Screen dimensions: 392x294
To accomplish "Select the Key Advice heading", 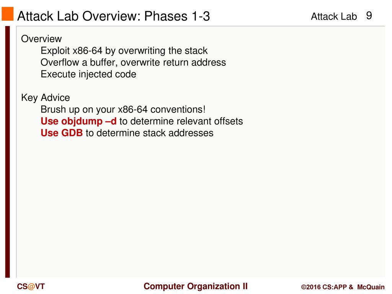I will [x=46, y=98].
